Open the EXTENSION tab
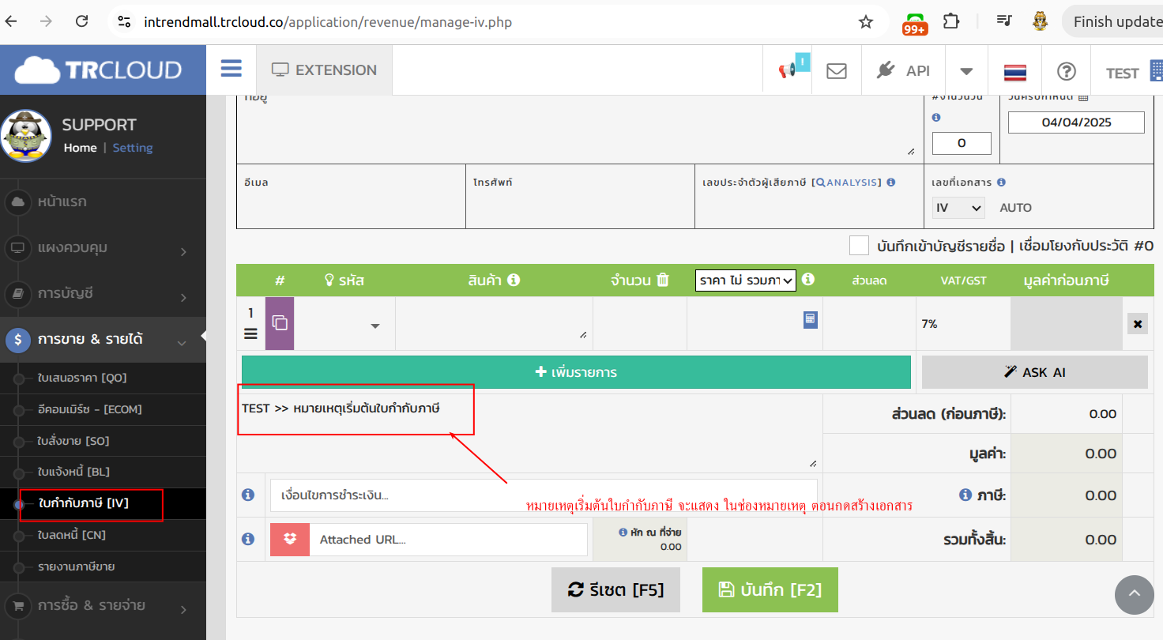The height and width of the screenshot is (640, 1163). click(x=324, y=70)
